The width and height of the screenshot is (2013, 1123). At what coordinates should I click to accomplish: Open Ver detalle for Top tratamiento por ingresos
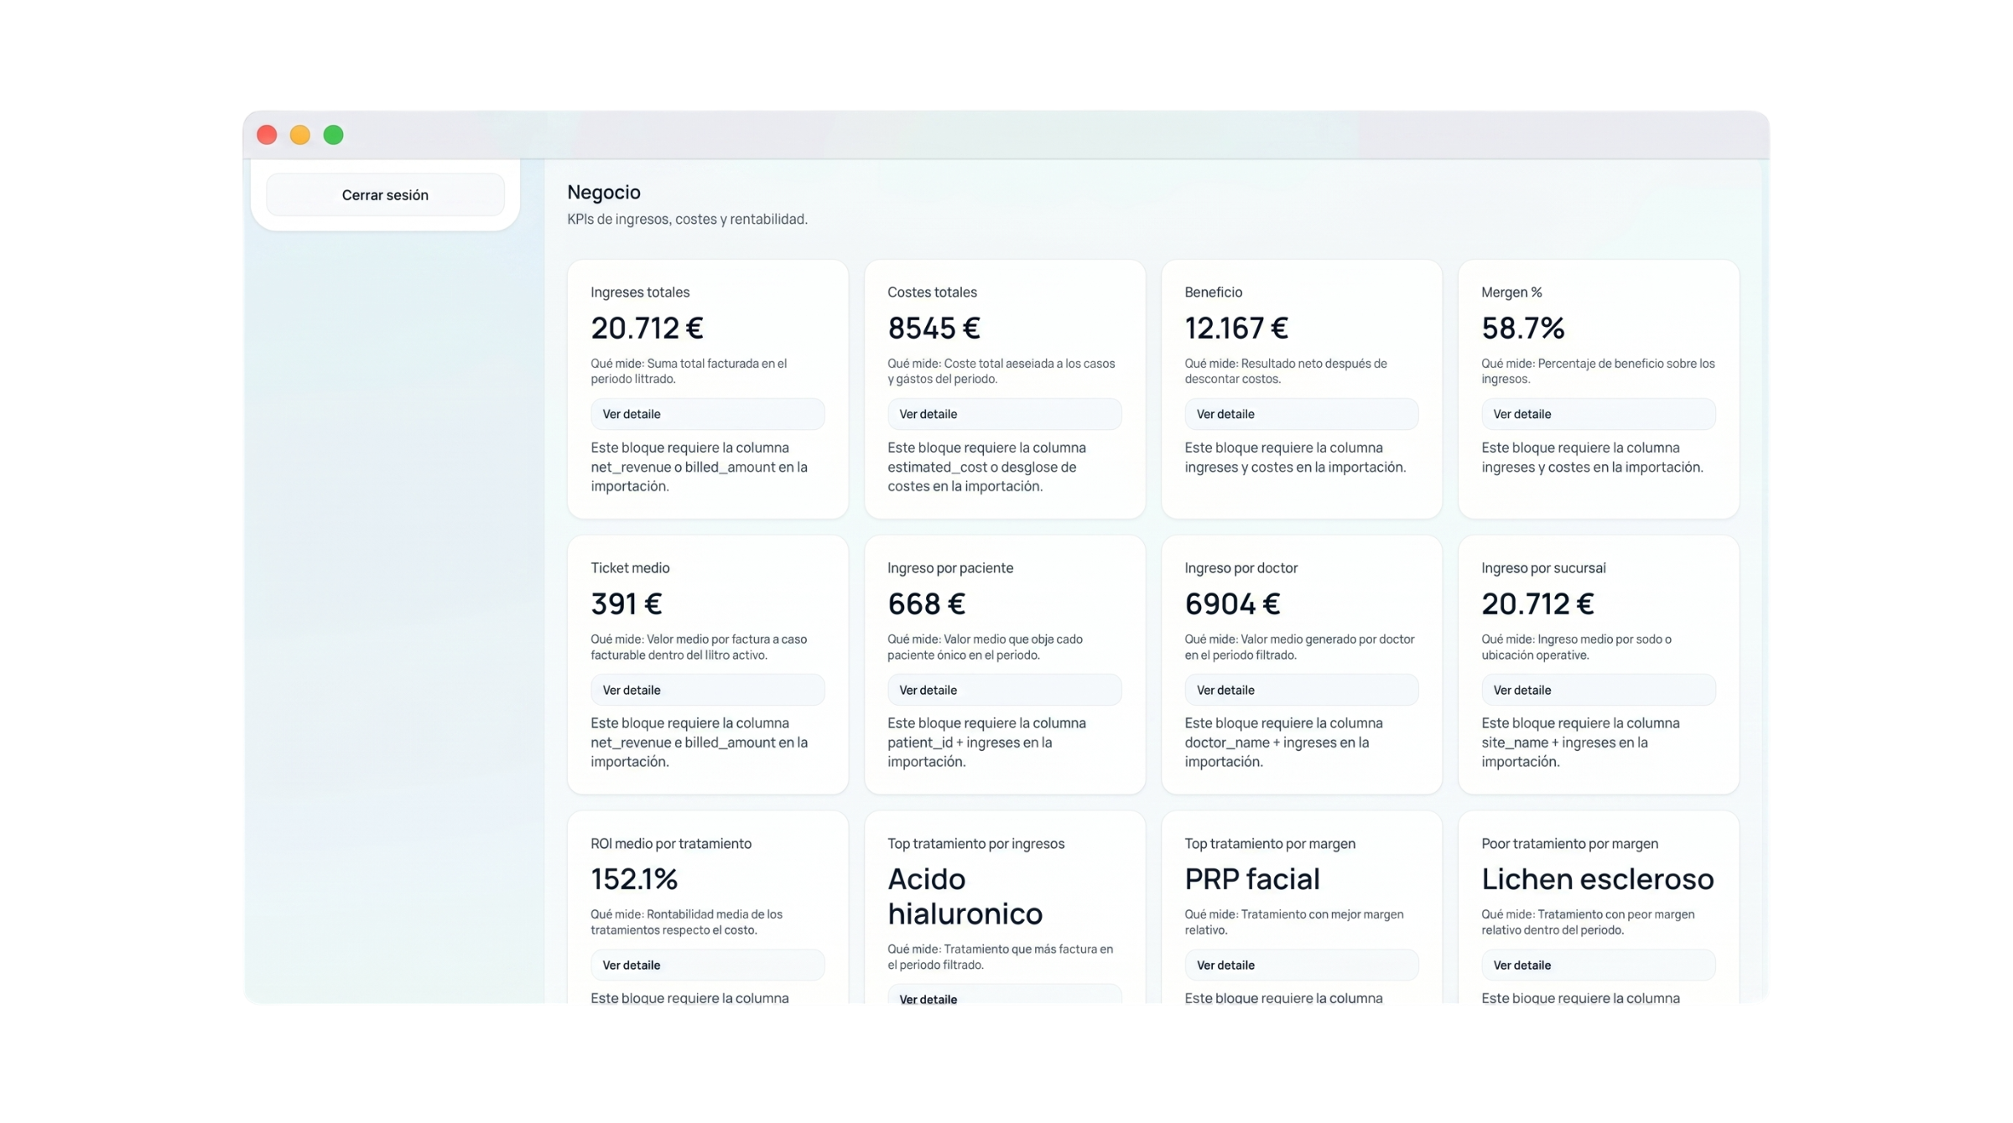(1004, 995)
